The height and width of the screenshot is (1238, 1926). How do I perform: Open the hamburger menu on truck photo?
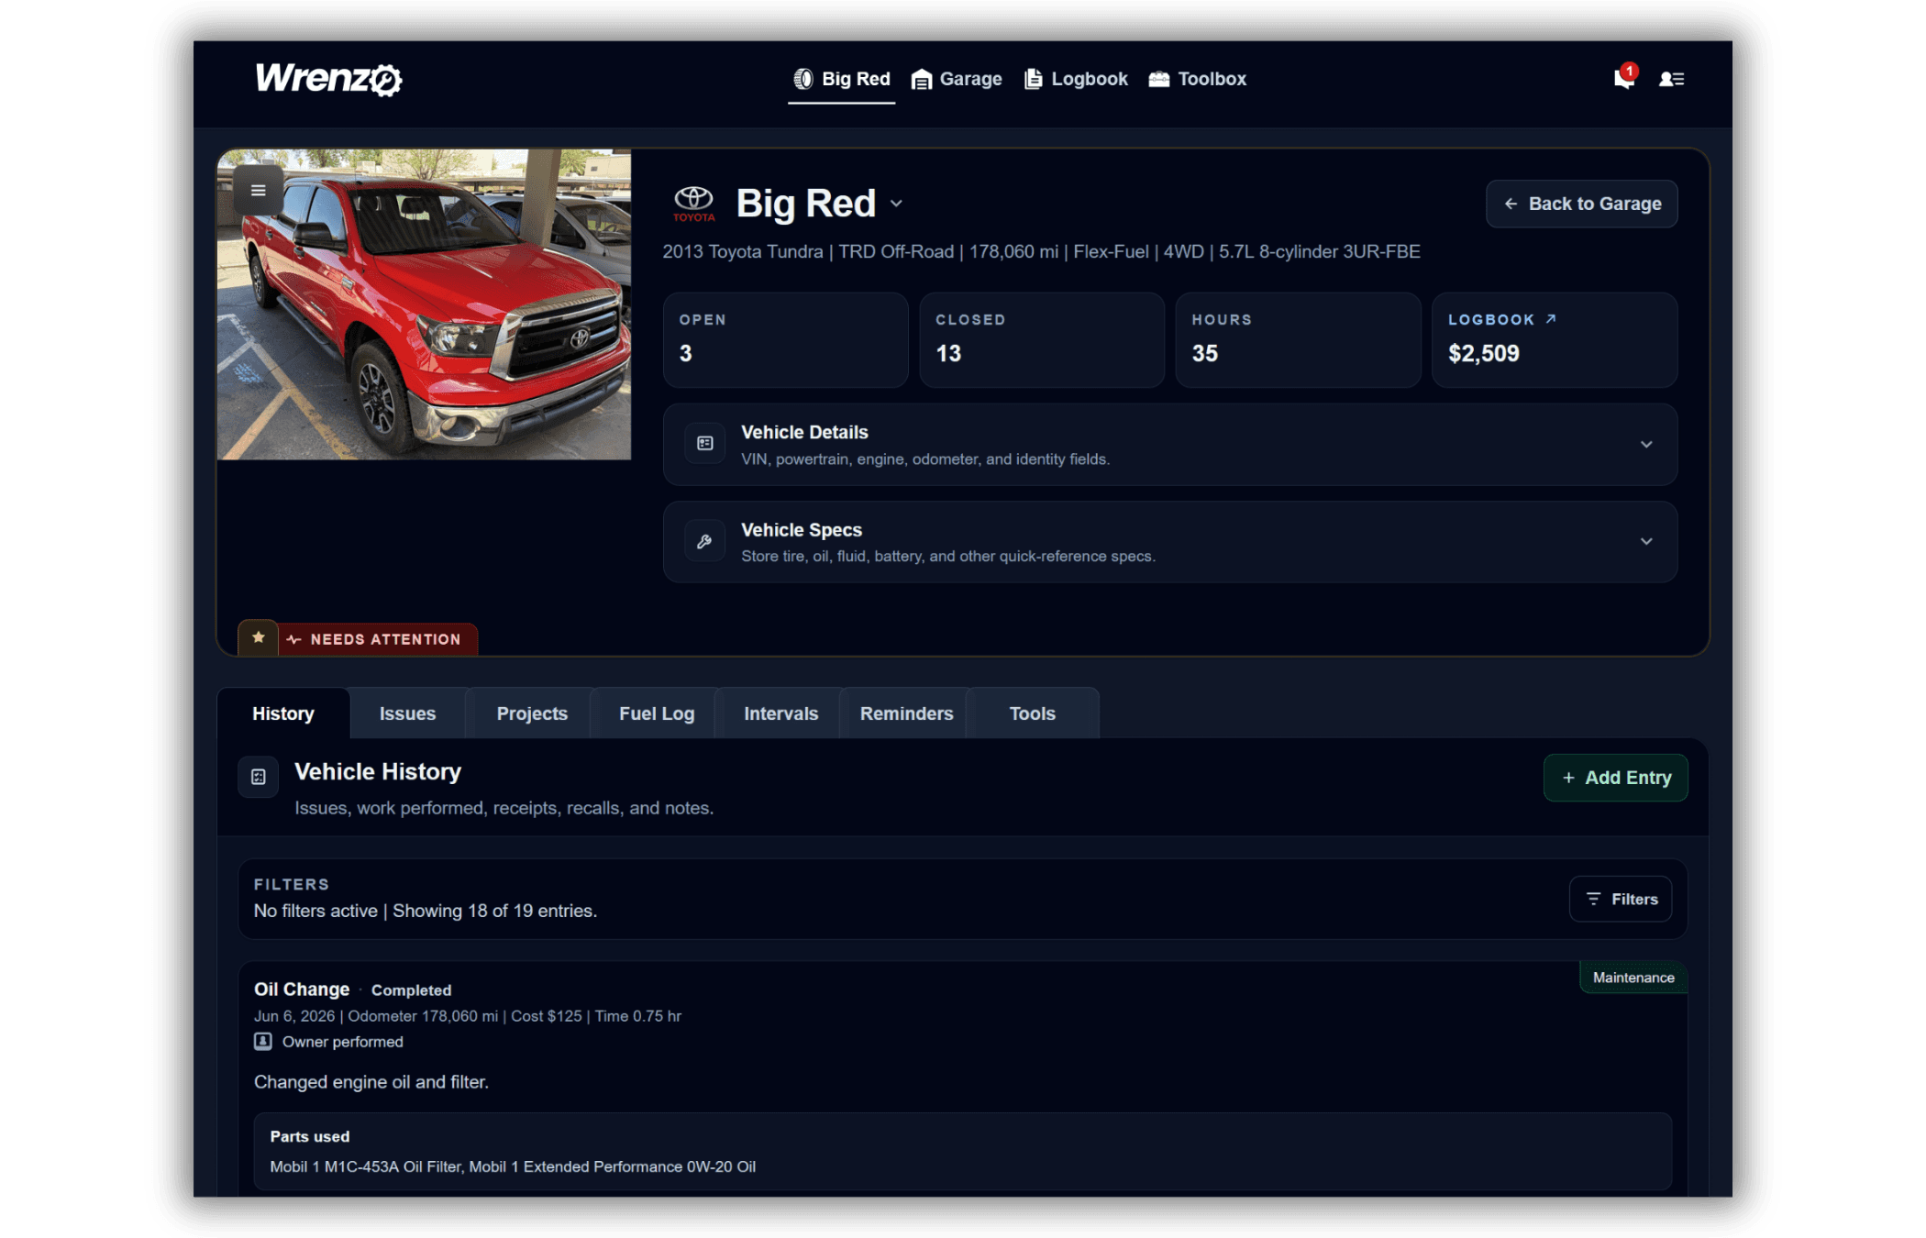click(x=259, y=190)
